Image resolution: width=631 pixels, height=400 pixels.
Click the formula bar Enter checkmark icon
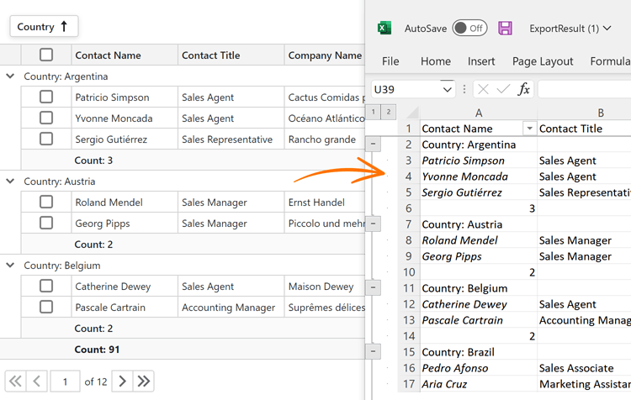tap(503, 89)
